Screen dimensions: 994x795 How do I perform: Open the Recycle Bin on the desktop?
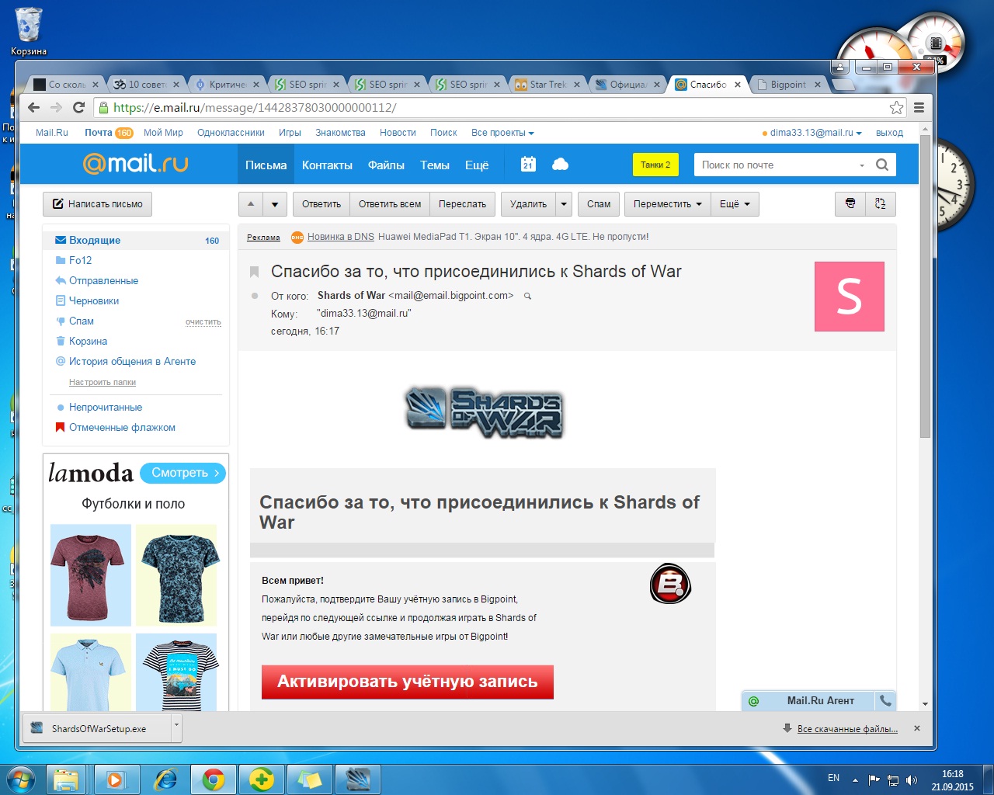29,31
